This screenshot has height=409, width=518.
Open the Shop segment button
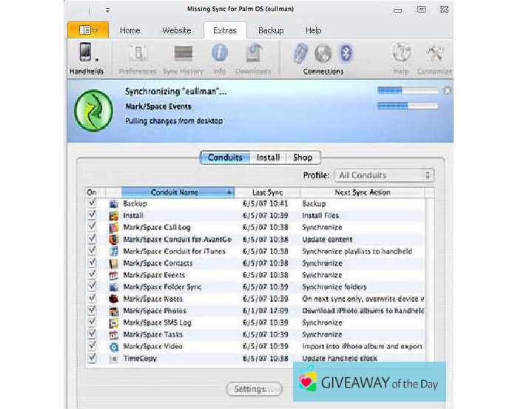click(302, 157)
